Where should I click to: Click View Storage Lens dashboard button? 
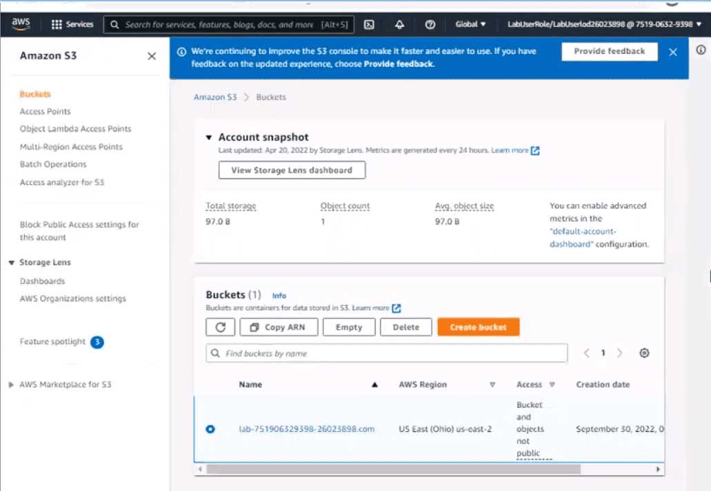pyautogui.click(x=292, y=170)
